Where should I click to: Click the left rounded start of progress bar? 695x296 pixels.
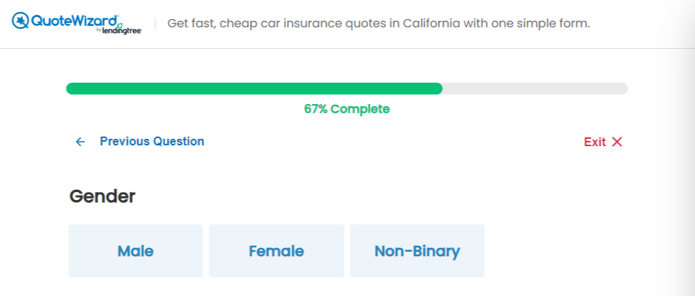pos(70,89)
